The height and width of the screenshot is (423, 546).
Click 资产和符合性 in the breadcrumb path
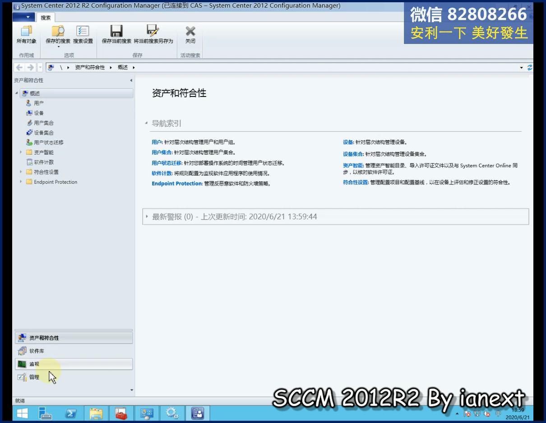click(90, 67)
